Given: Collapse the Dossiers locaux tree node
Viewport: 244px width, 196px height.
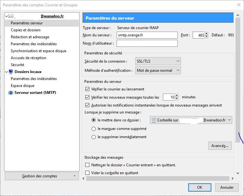Looking at the screenshot, I should 7,72.
